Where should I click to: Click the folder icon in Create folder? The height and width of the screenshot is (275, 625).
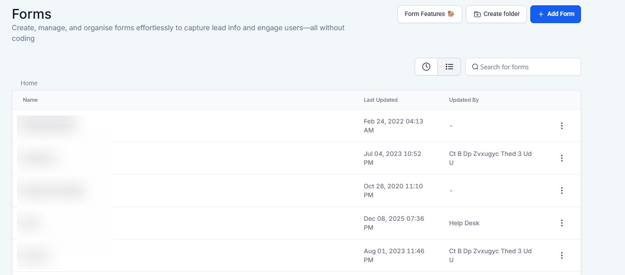pyautogui.click(x=477, y=14)
